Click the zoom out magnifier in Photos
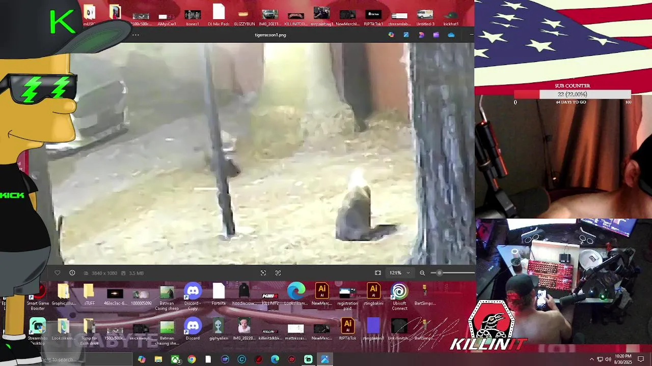Image resolution: width=652 pixels, height=366 pixels. 422,273
